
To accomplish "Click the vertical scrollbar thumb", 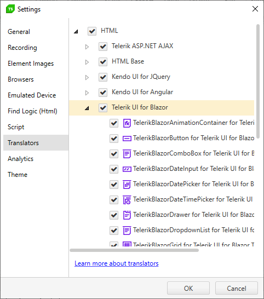I will click(x=258, y=81).
